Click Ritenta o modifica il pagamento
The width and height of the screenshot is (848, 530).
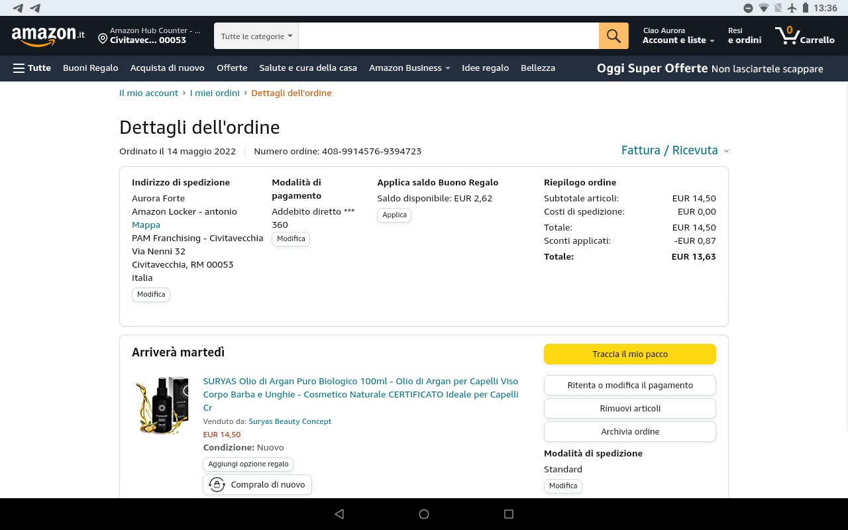click(630, 385)
